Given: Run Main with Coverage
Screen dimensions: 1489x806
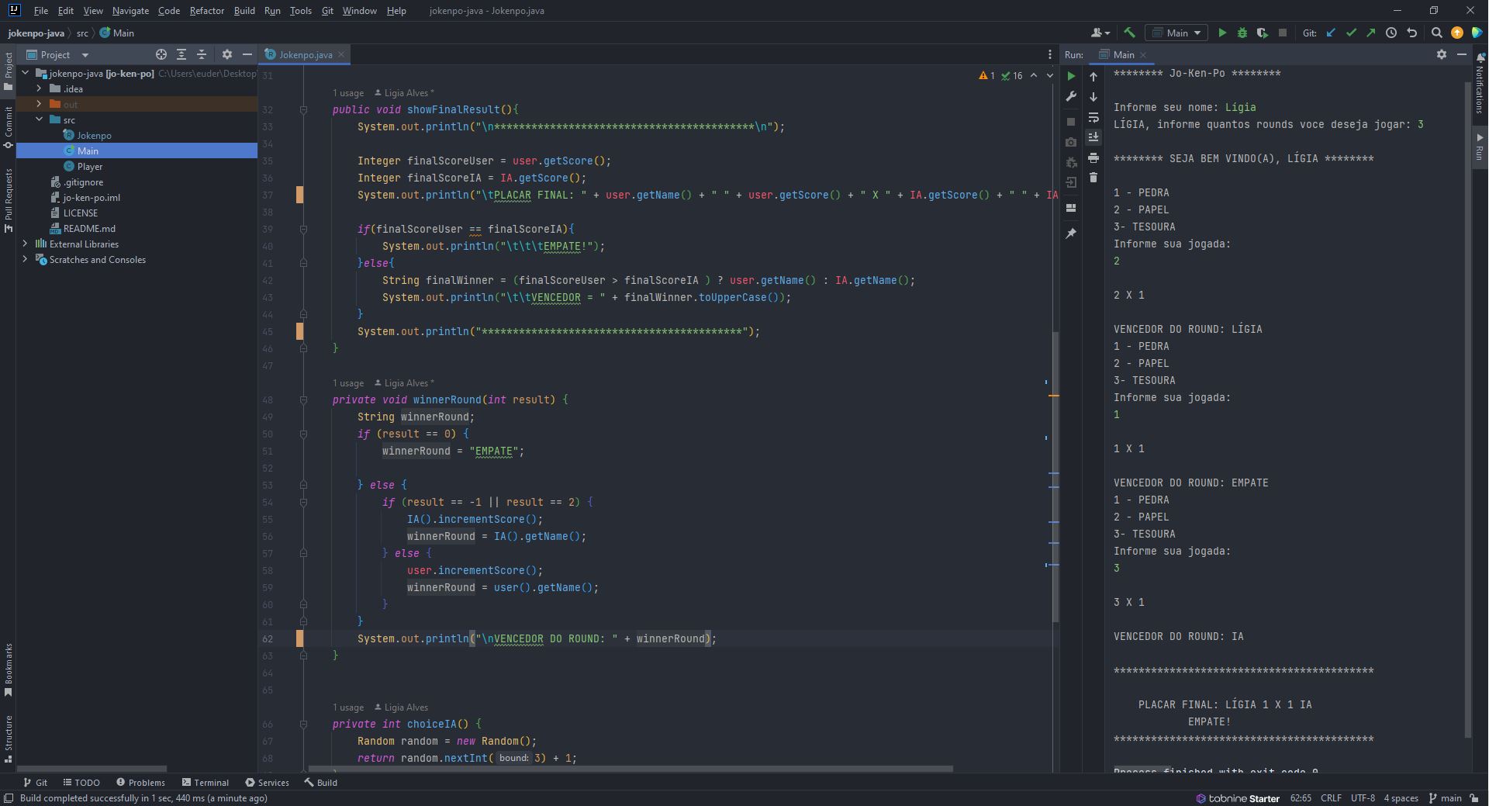Looking at the screenshot, I should point(1263,33).
